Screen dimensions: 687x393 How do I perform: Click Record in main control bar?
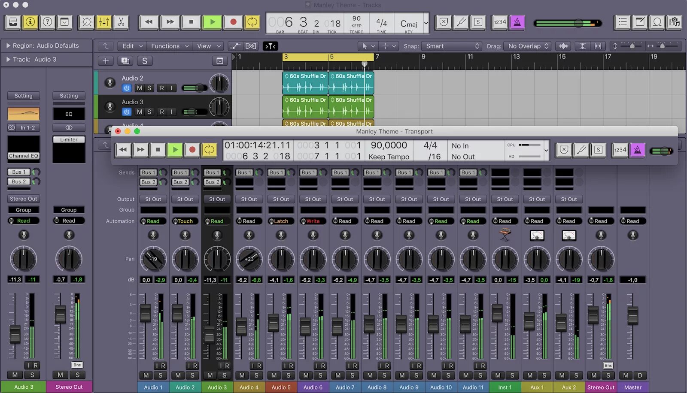(233, 22)
